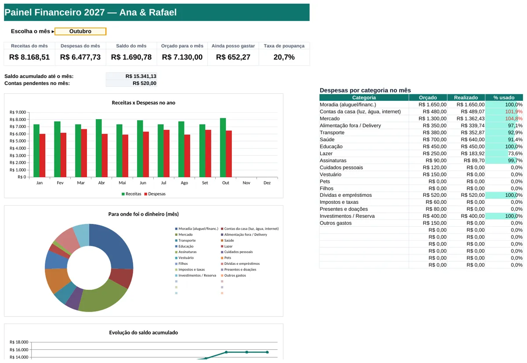The width and height of the screenshot is (527, 363).
Task: Open the Outubro month selector cell
Action: click(80, 32)
